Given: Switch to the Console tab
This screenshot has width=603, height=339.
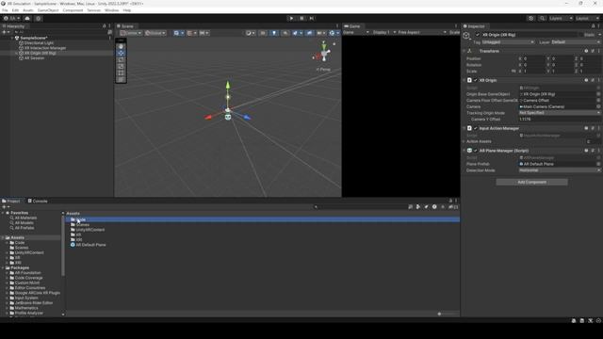Looking at the screenshot, I should [x=38, y=201].
